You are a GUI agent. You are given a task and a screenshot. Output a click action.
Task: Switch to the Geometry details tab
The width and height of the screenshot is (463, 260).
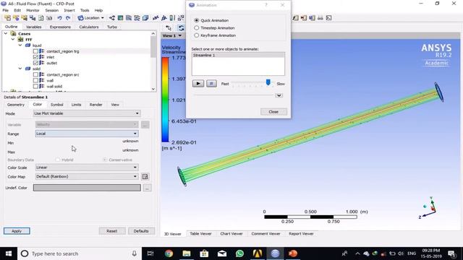[16, 105]
